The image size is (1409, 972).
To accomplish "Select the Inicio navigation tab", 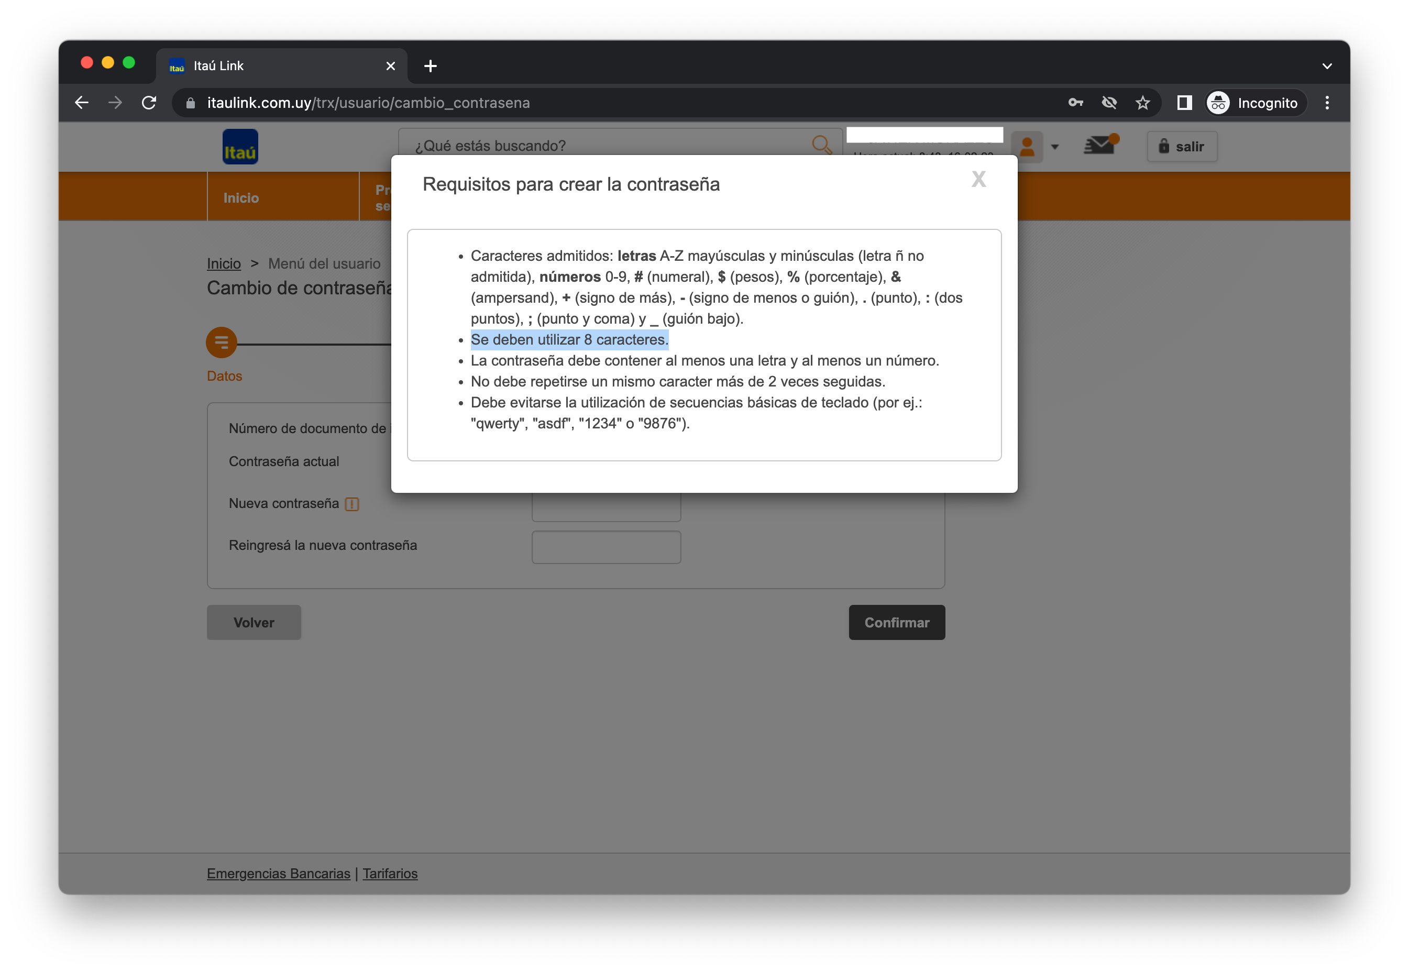I will (241, 198).
